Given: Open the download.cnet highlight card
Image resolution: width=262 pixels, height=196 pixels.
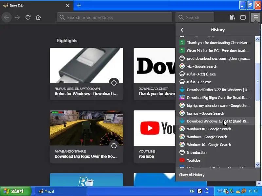Looking at the screenshot, I should point(154,74).
